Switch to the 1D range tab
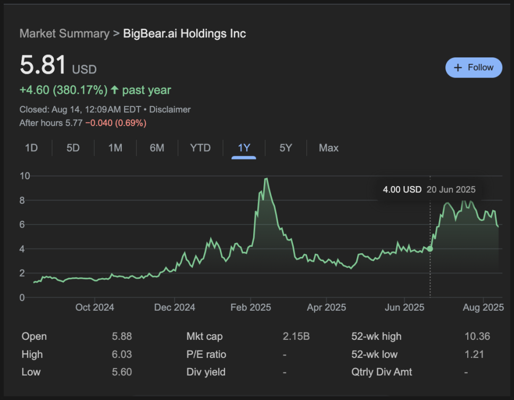Image resolution: width=514 pixels, height=400 pixels. [31, 148]
